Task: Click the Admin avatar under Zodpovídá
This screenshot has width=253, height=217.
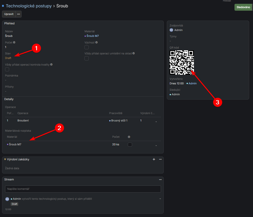Action: tap(171, 30)
